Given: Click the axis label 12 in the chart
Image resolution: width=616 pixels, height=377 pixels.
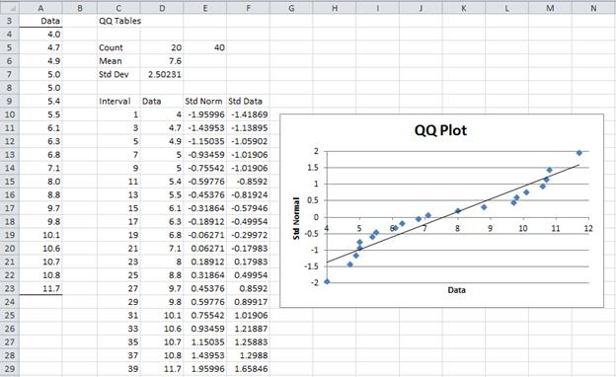Looking at the screenshot, I should click(587, 229).
